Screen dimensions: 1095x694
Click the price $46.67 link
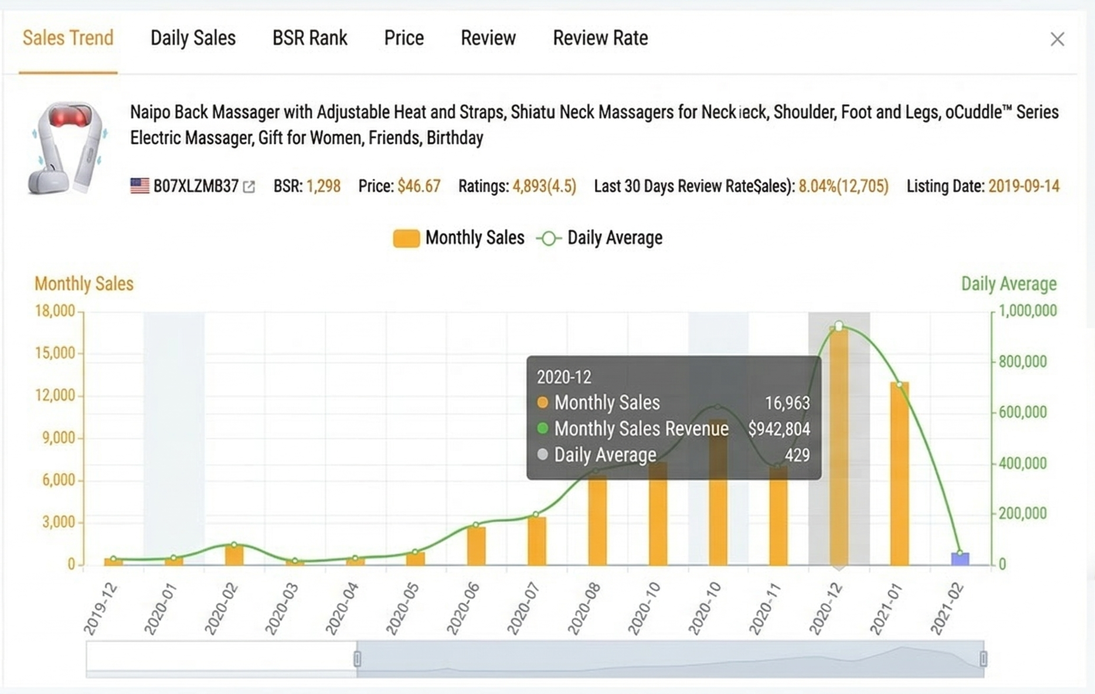420,186
